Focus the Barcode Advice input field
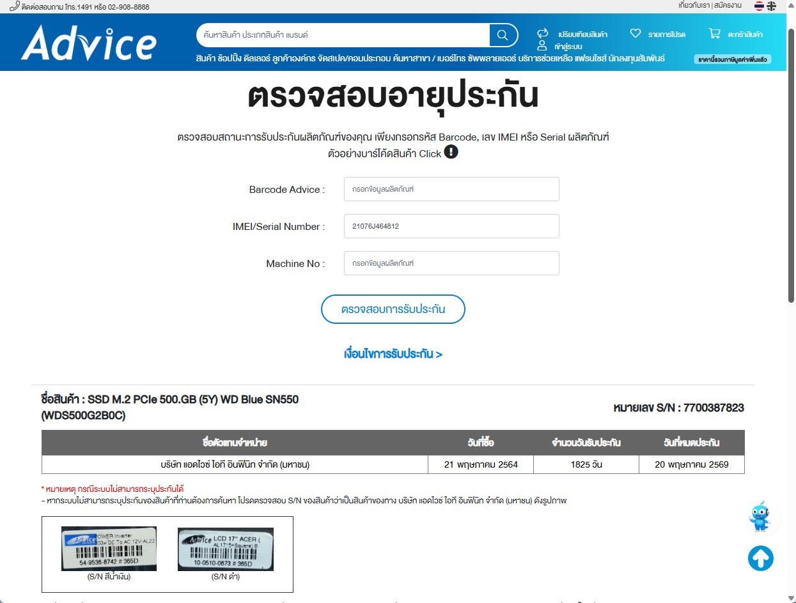Screen dimensions: 796x603 [451, 189]
